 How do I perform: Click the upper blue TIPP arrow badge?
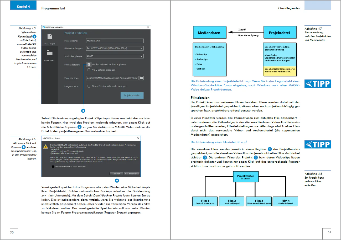318,84
